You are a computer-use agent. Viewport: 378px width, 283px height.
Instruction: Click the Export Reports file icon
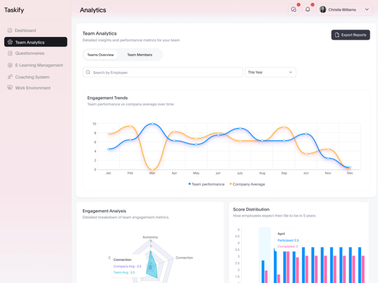337,35
